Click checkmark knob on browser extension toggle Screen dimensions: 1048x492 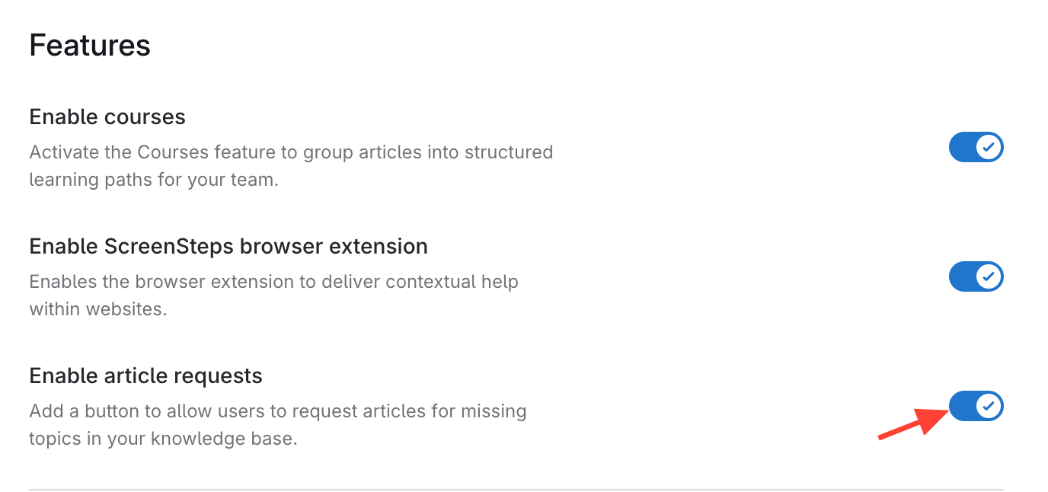point(989,276)
